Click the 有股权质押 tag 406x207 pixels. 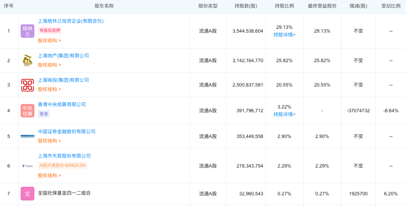click(50, 31)
